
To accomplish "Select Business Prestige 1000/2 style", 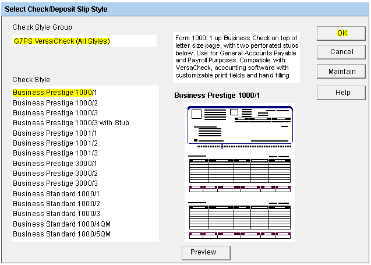I will [x=55, y=103].
